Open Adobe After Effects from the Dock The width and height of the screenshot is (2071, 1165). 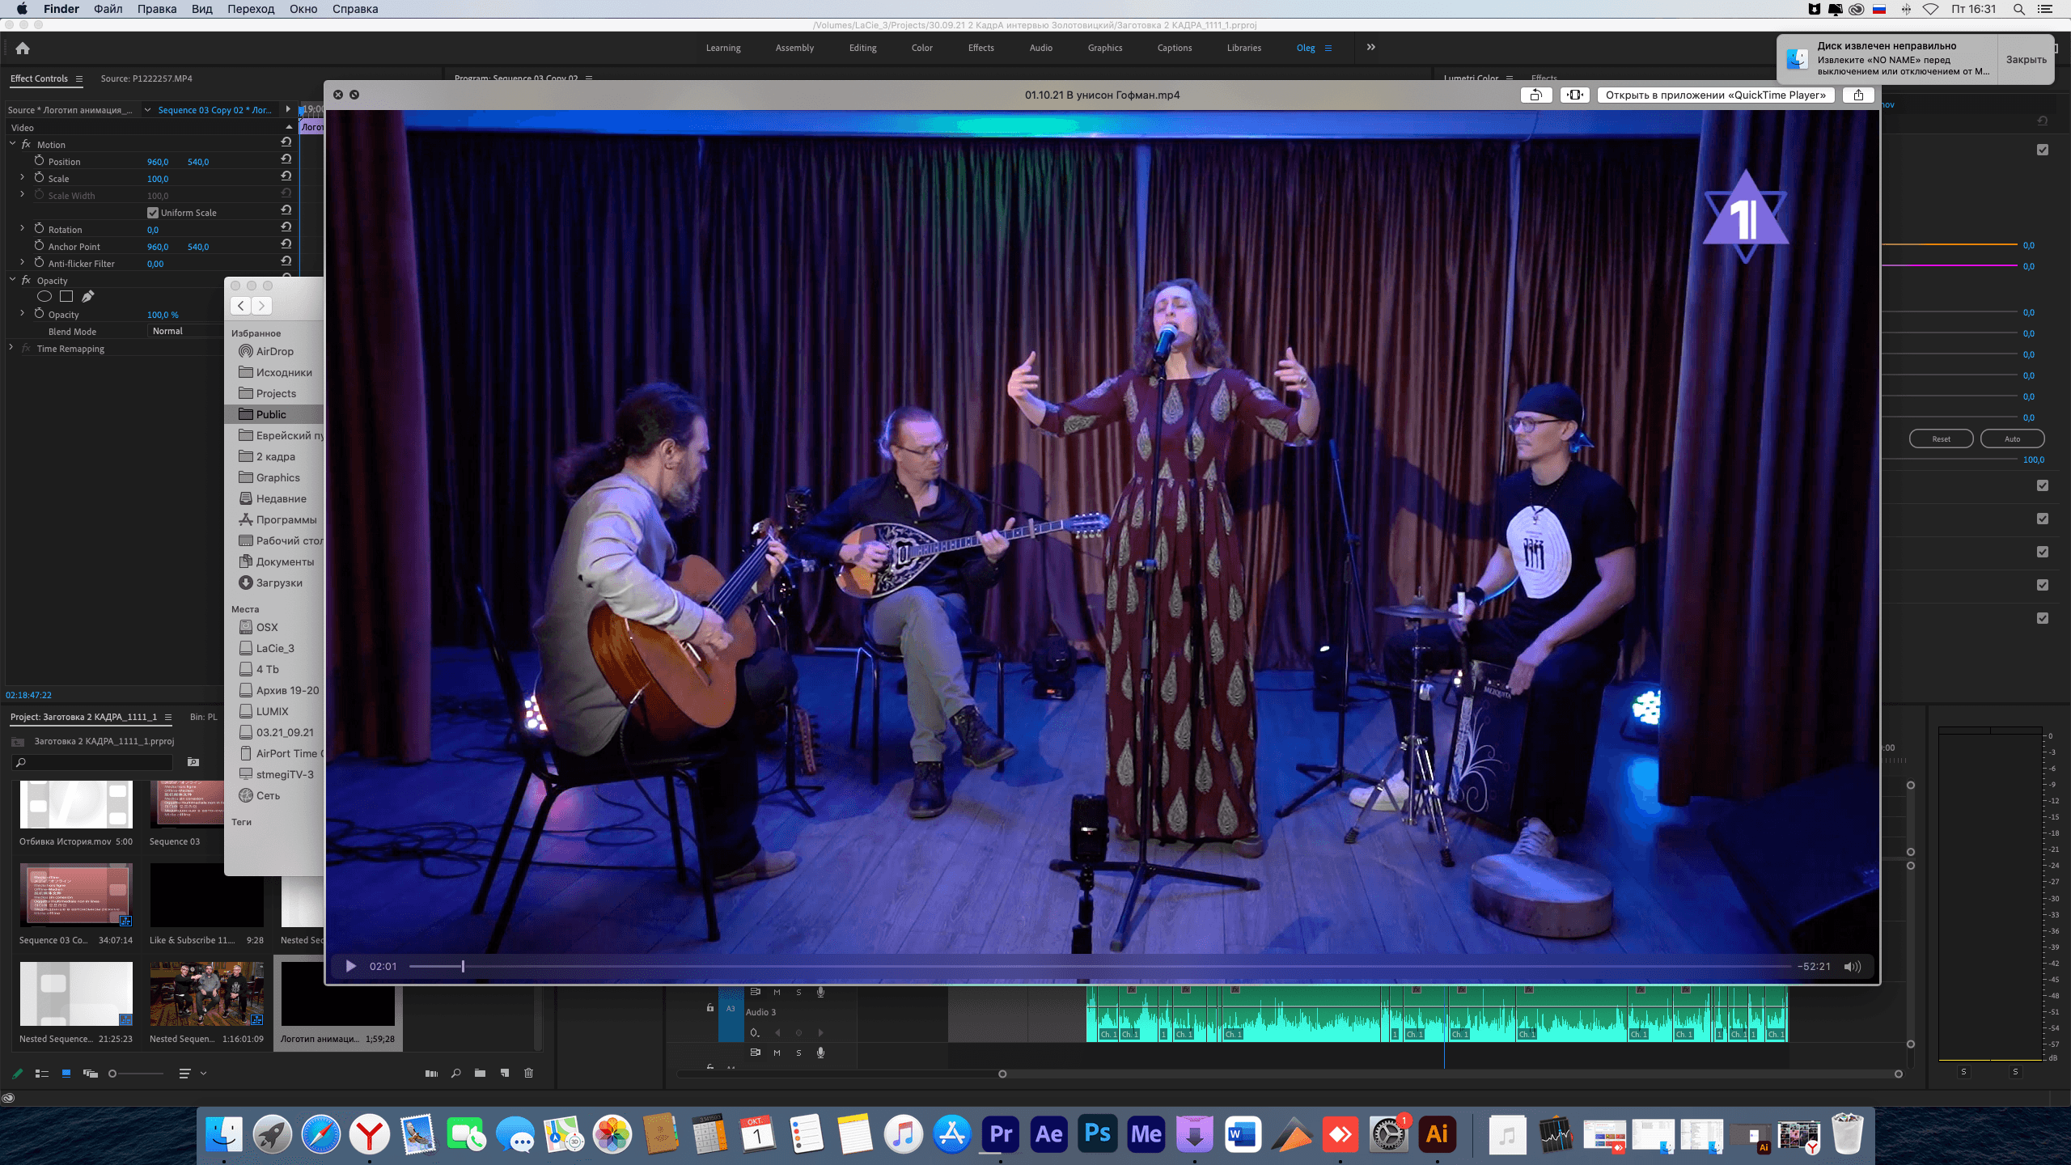coord(1049,1134)
